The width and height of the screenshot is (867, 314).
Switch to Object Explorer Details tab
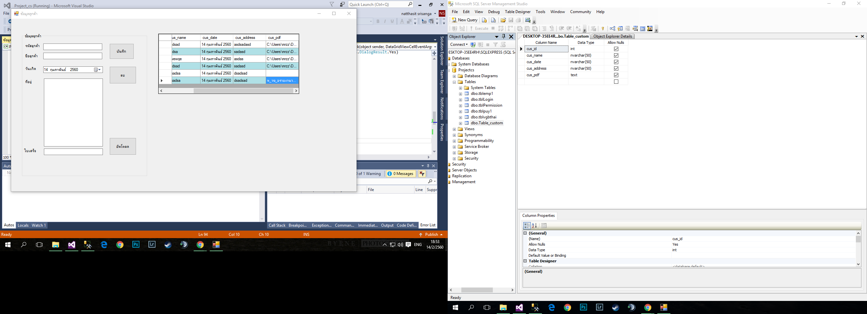[x=612, y=36]
